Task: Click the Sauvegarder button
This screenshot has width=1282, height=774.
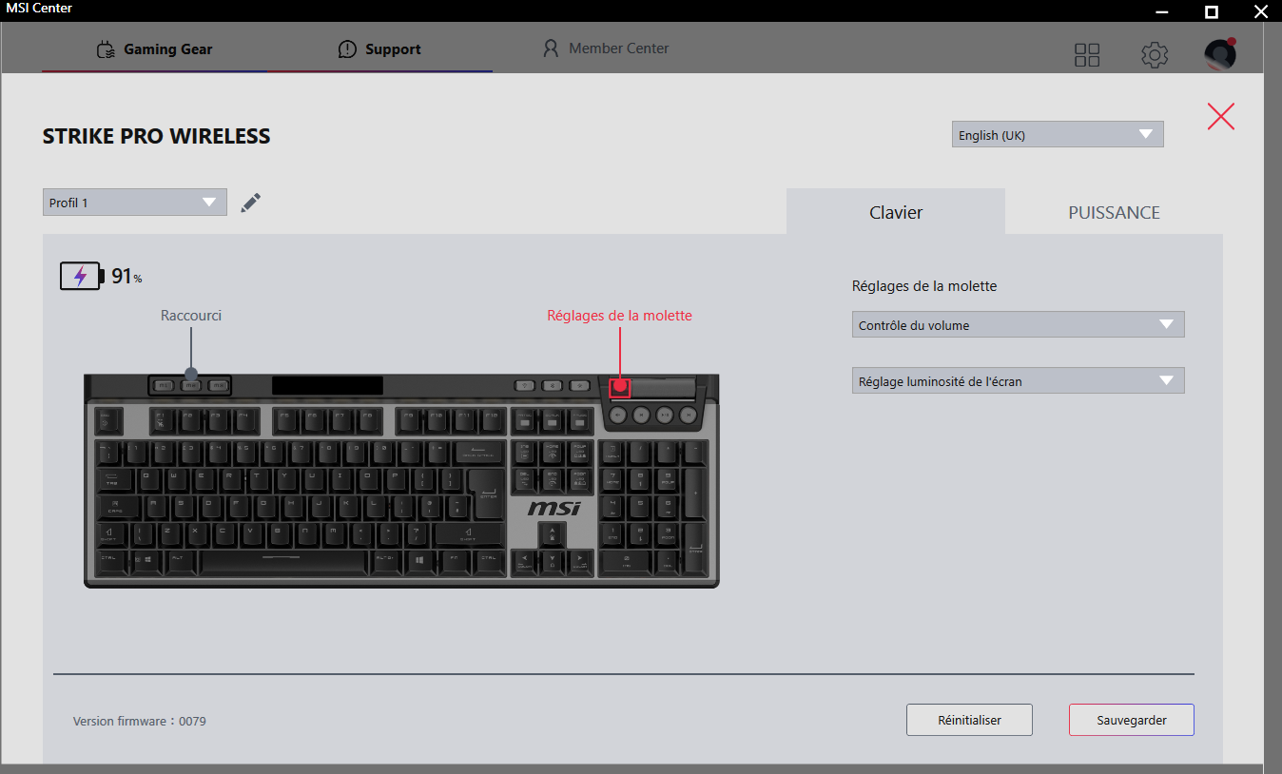Action: click(1132, 720)
